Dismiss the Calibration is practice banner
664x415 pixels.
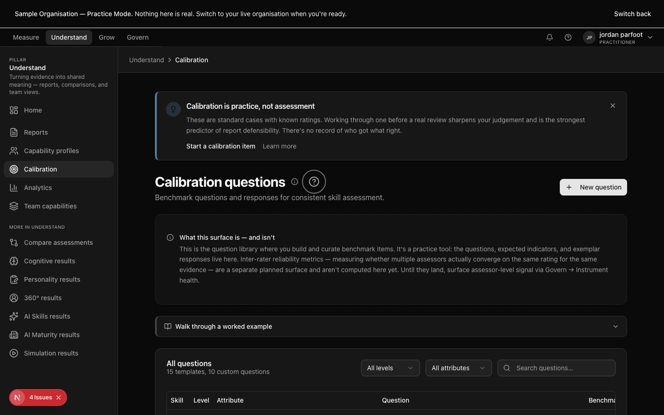click(x=613, y=106)
